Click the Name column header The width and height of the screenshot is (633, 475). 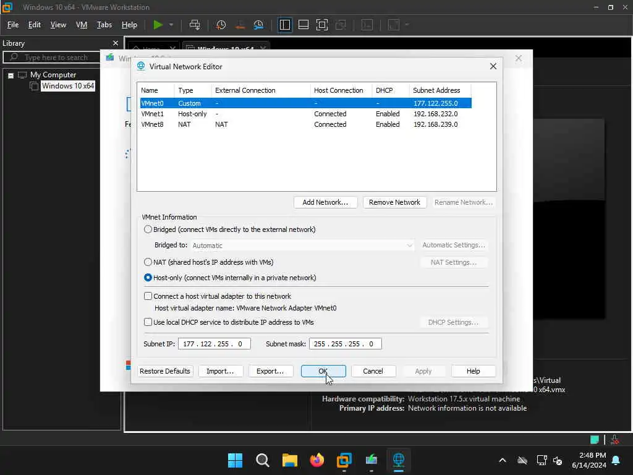pos(156,90)
